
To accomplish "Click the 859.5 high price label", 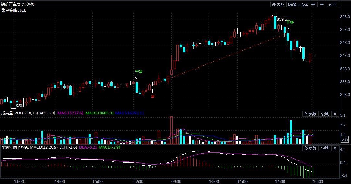I will click(x=282, y=19).
